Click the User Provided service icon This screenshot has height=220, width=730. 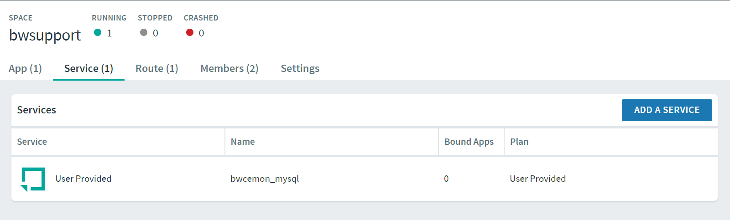pos(33,179)
